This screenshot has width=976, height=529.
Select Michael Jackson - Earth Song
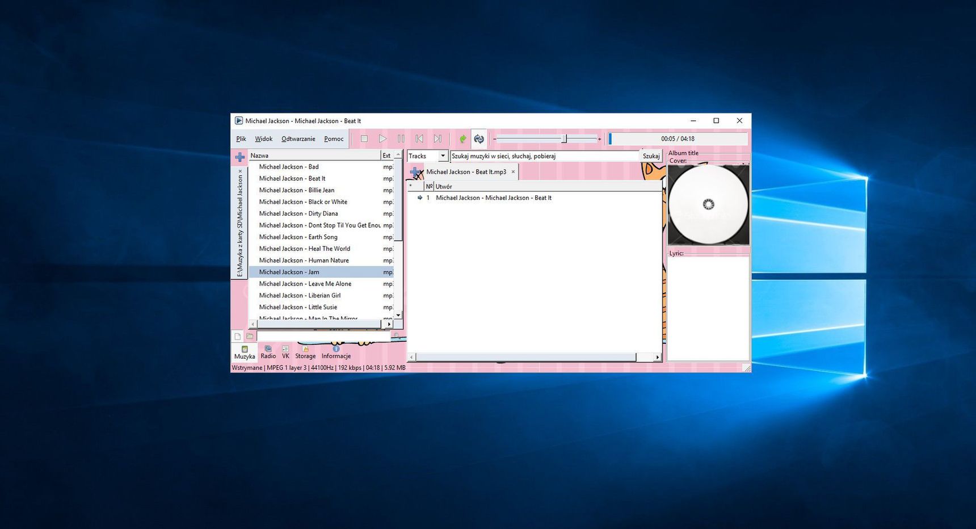321,237
